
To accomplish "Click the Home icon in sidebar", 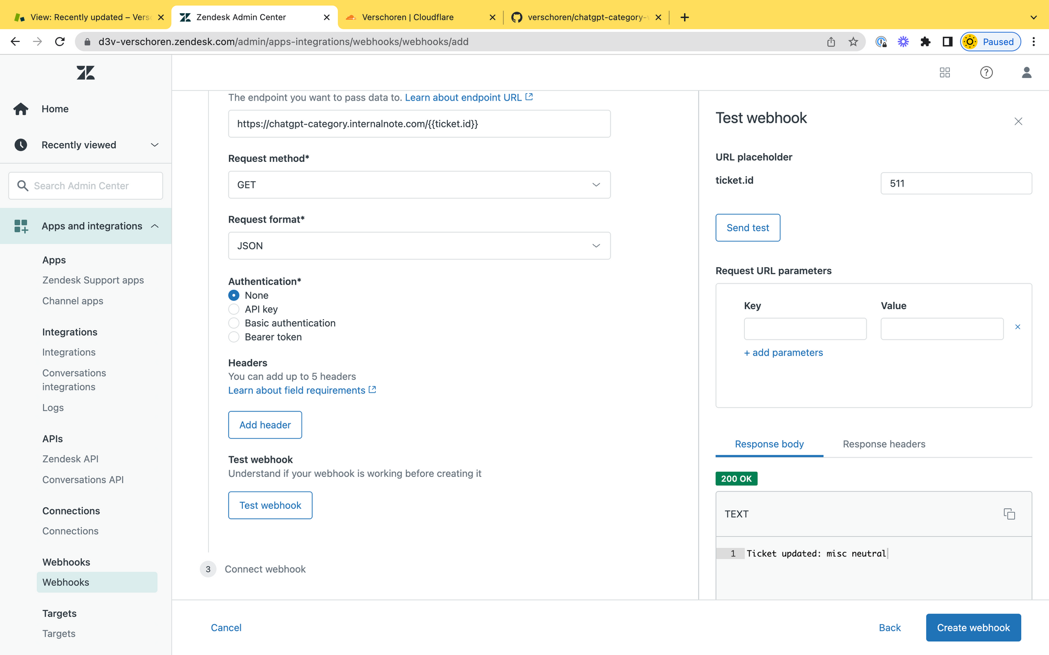I will pyautogui.click(x=21, y=109).
